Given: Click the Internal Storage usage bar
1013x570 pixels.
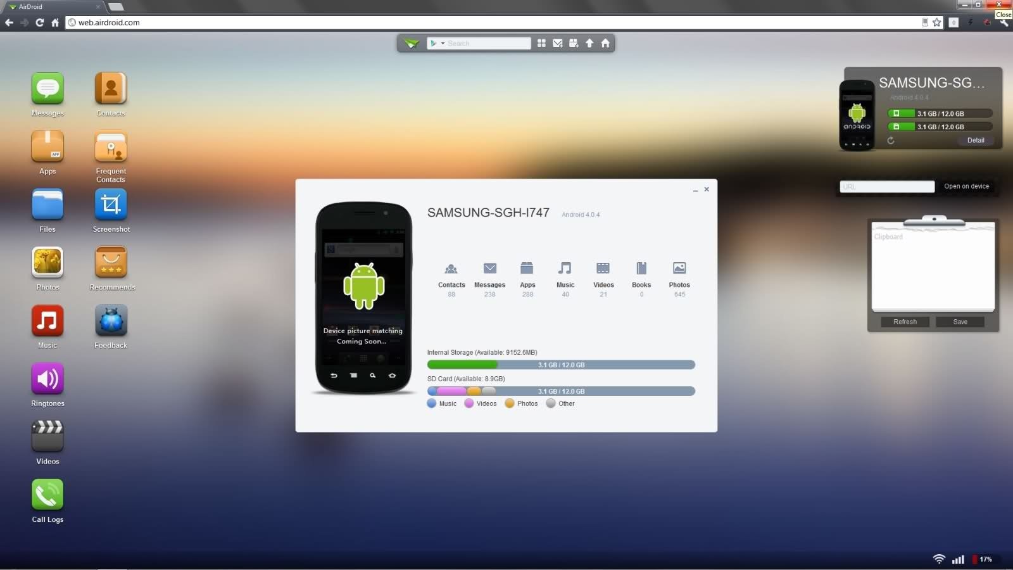Looking at the screenshot, I should [561, 365].
